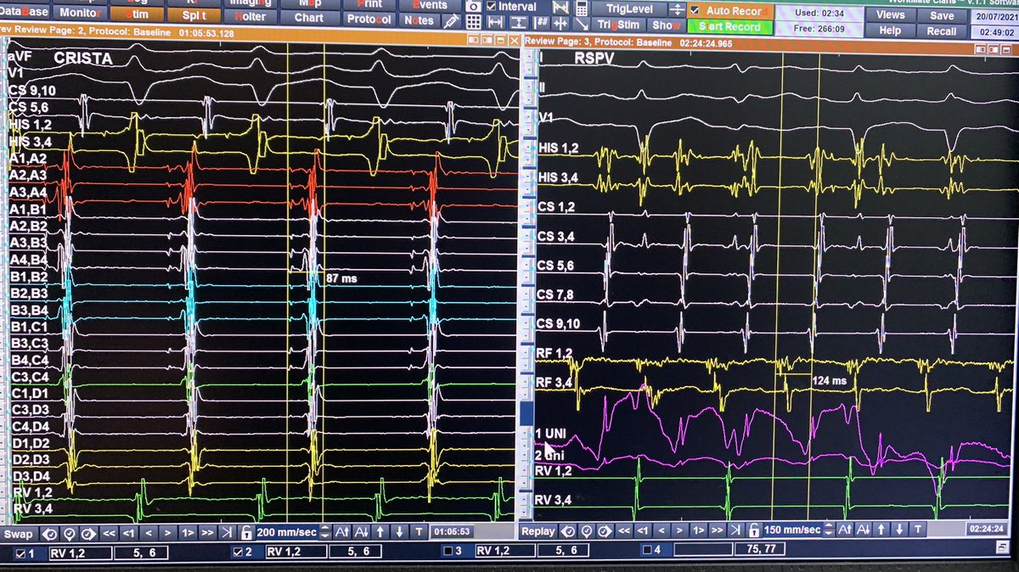Click the fast rewind << button in left pane
This screenshot has width=1019, height=572.
tap(109, 534)
